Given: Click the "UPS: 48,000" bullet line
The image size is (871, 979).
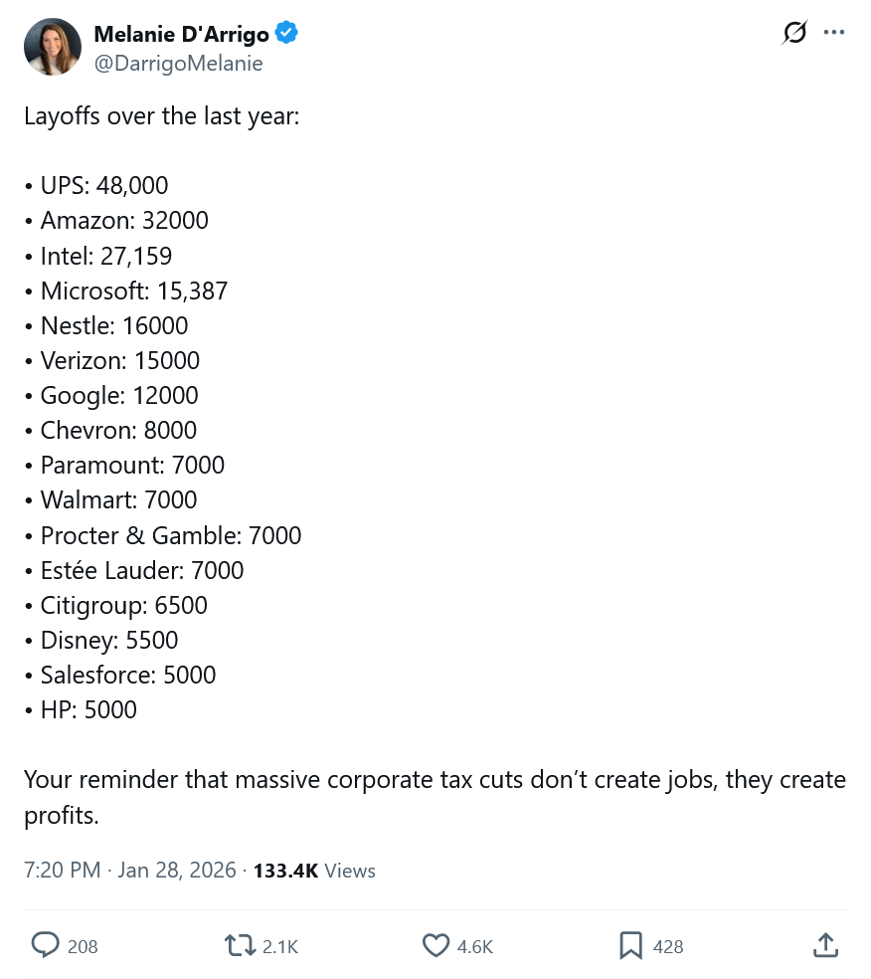Looking at the screenshot, I should [103, 185].
